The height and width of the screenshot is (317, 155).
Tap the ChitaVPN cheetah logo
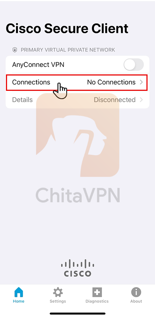coord(77,135)
